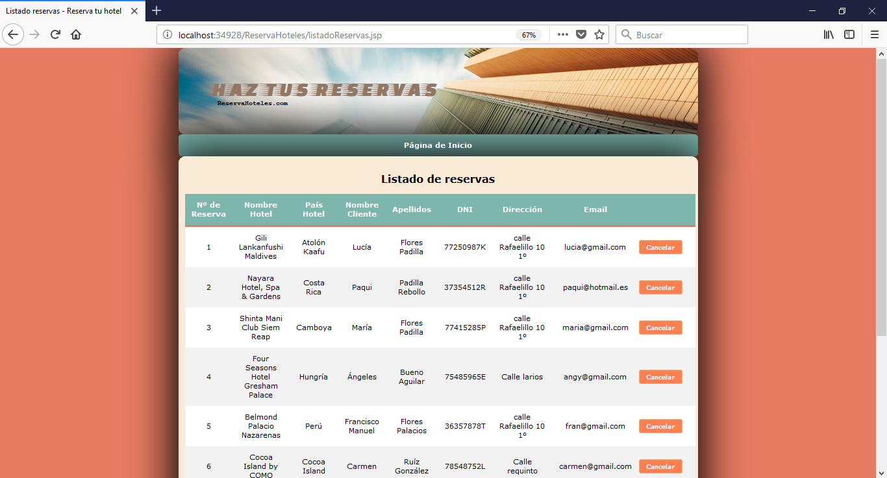Open the Firefox hamburger menu
Screen dimensions: 887x478
tap(874, 35)
